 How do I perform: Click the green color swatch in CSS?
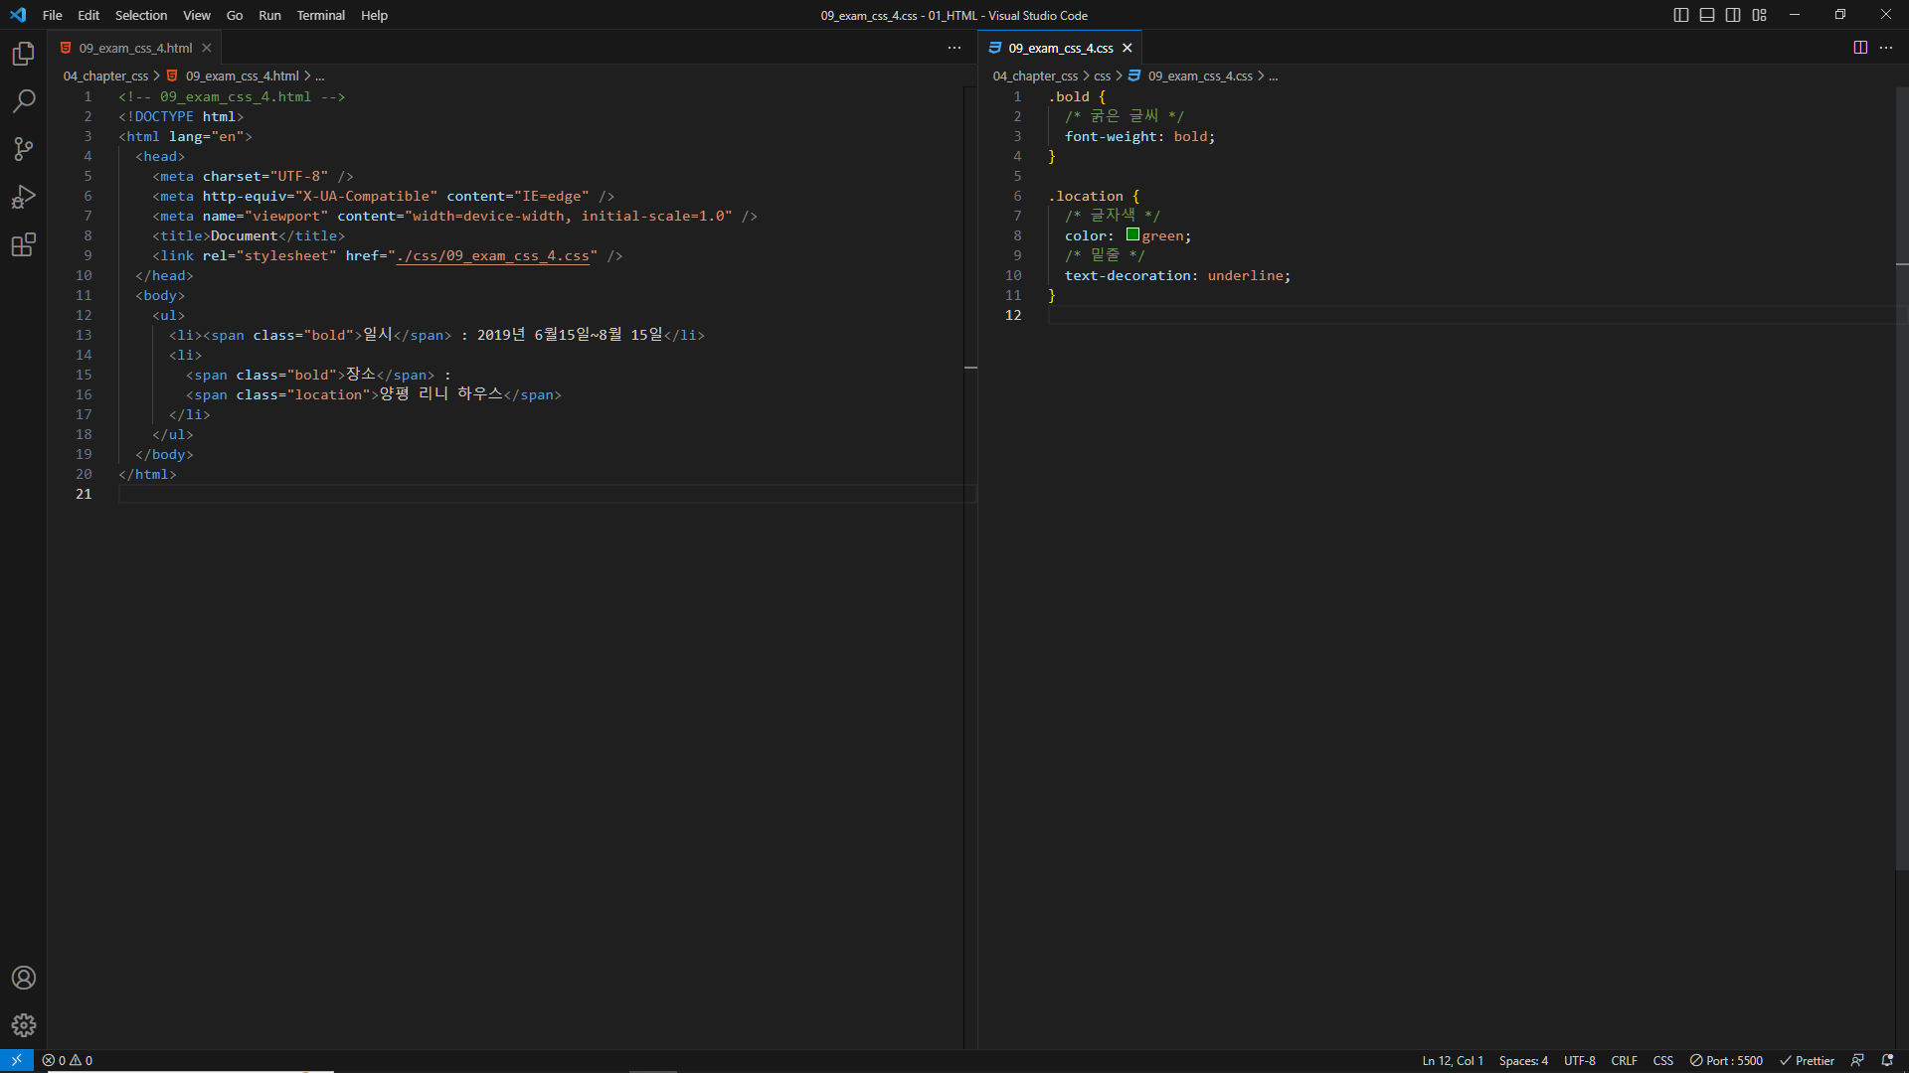1132,234
